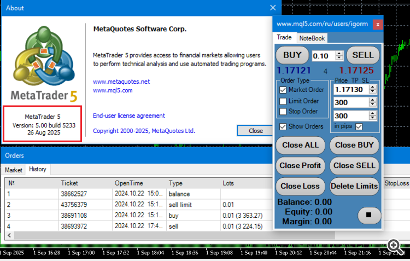The width and height of the screenshot is (410, 261).
Task: Click the Version 5.00 build 5233 text
Action: coord(44,125)
